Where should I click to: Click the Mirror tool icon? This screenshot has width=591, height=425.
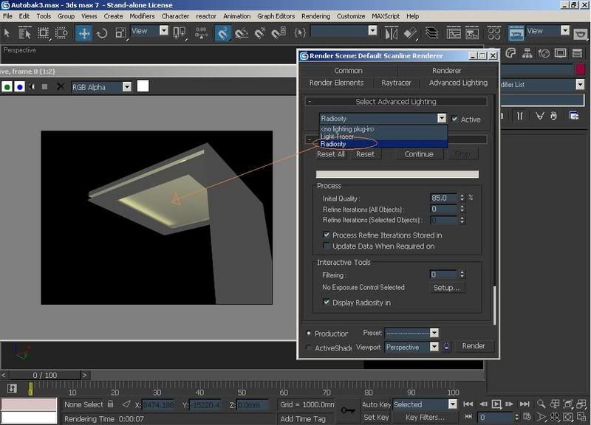tap(393, 32)
